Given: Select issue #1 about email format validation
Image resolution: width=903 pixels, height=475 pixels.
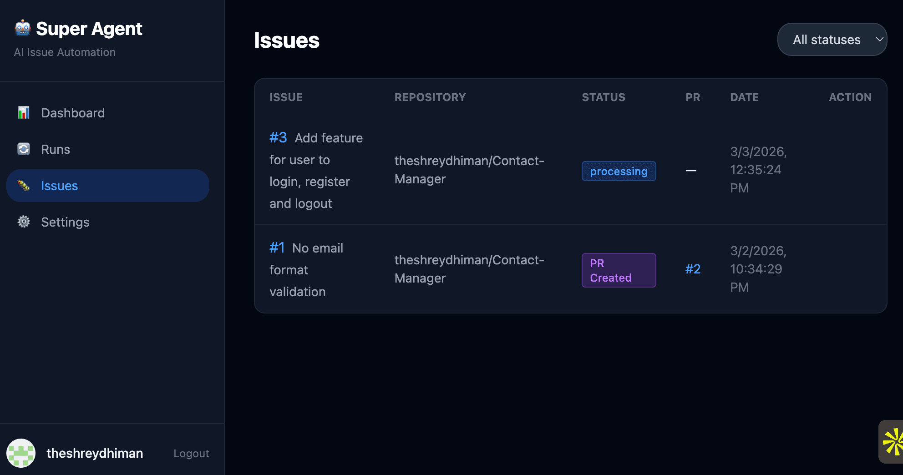Looking at the screenshot, I should pyautogui.click(x=277, y=248).
